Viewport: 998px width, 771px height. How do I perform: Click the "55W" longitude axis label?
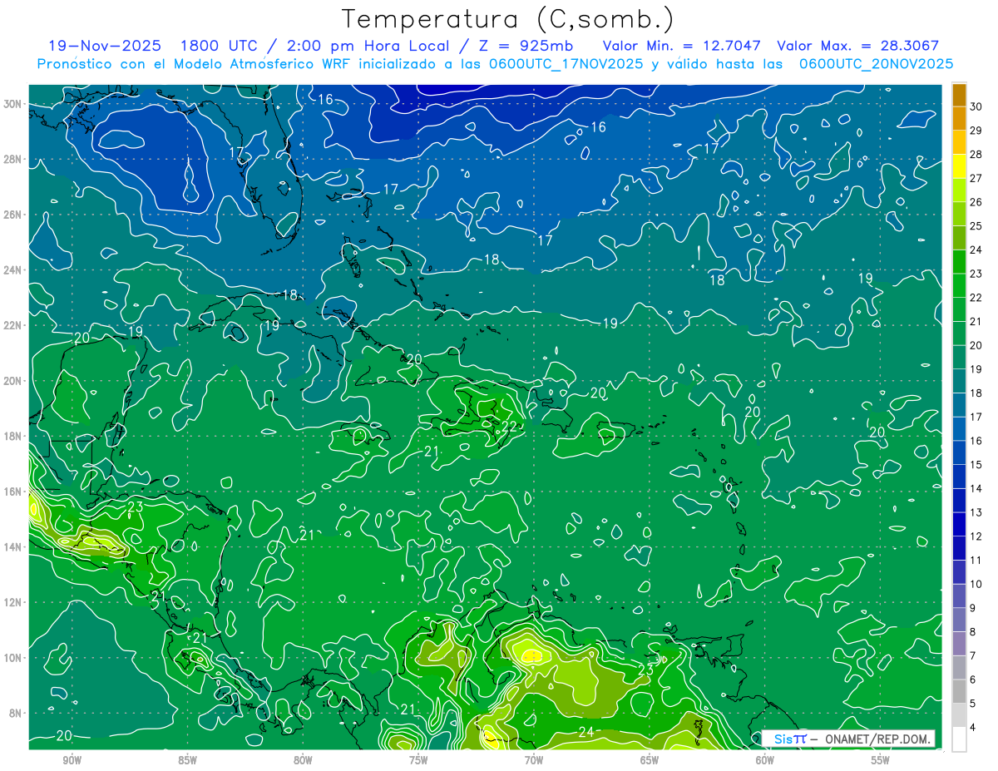(881, 760)
